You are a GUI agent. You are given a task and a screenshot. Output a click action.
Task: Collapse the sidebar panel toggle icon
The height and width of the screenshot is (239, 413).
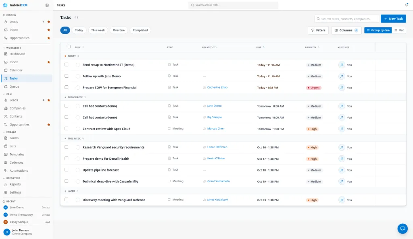click(47, 5)
